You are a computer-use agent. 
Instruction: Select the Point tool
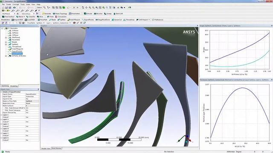(50, 17)
